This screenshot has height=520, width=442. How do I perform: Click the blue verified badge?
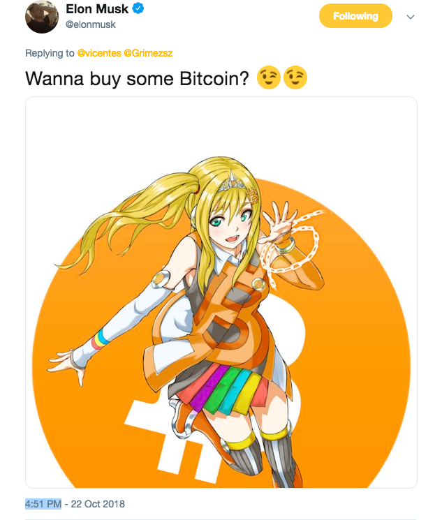point(138,8)
